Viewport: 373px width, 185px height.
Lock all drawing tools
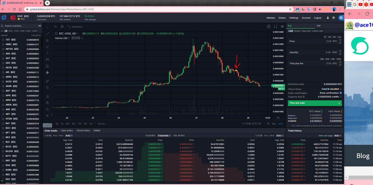[x=47, y=109]
